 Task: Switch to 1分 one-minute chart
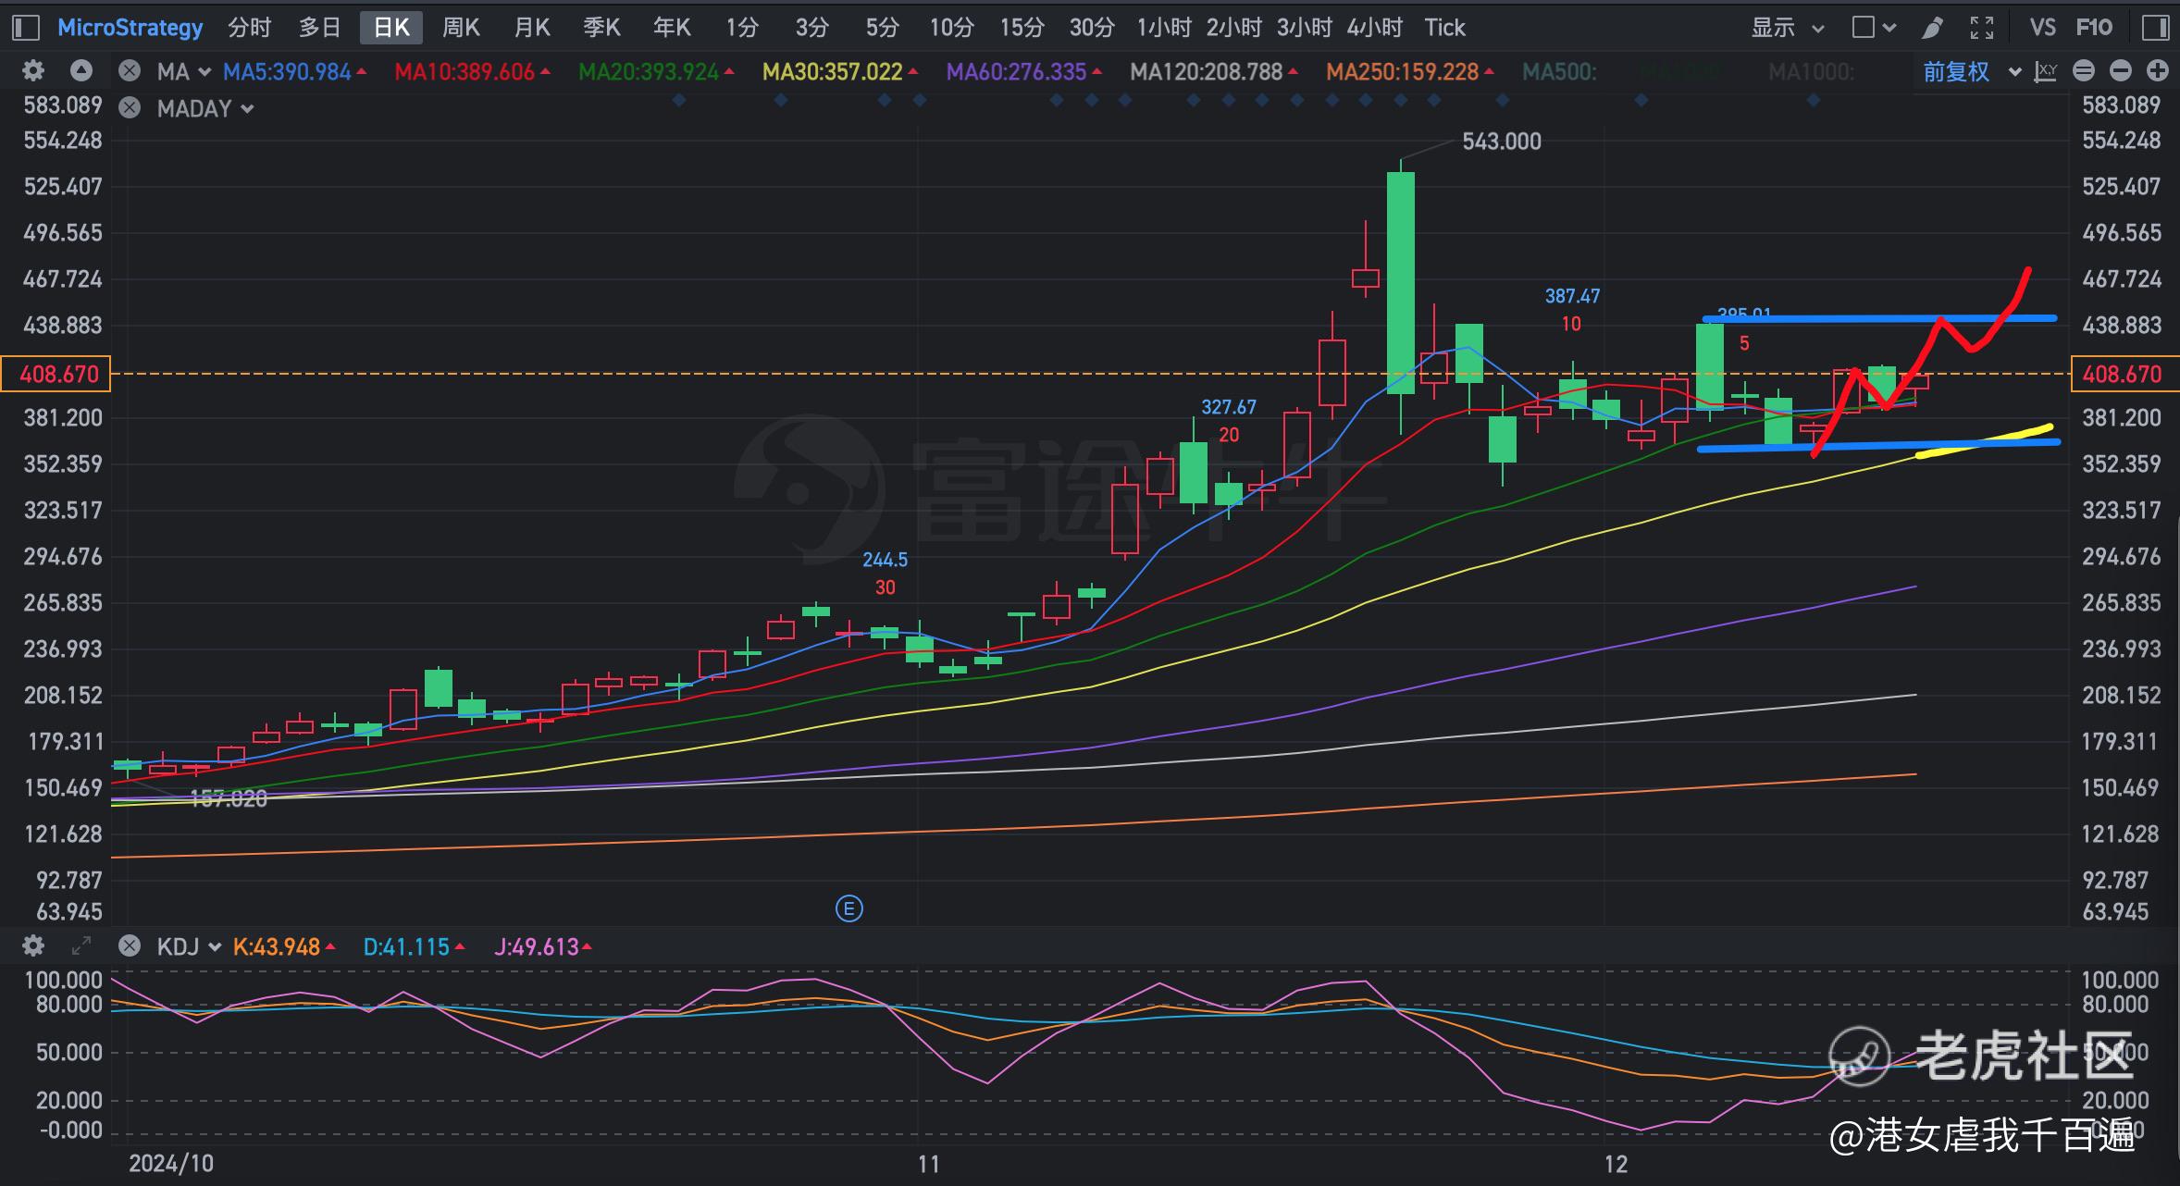point(742,28)
